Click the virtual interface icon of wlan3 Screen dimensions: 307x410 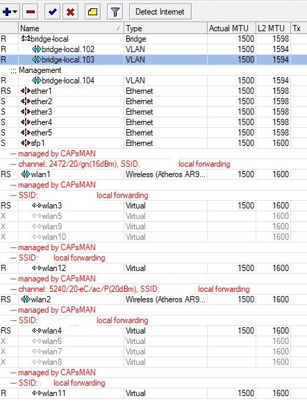[x=37, y=206]
